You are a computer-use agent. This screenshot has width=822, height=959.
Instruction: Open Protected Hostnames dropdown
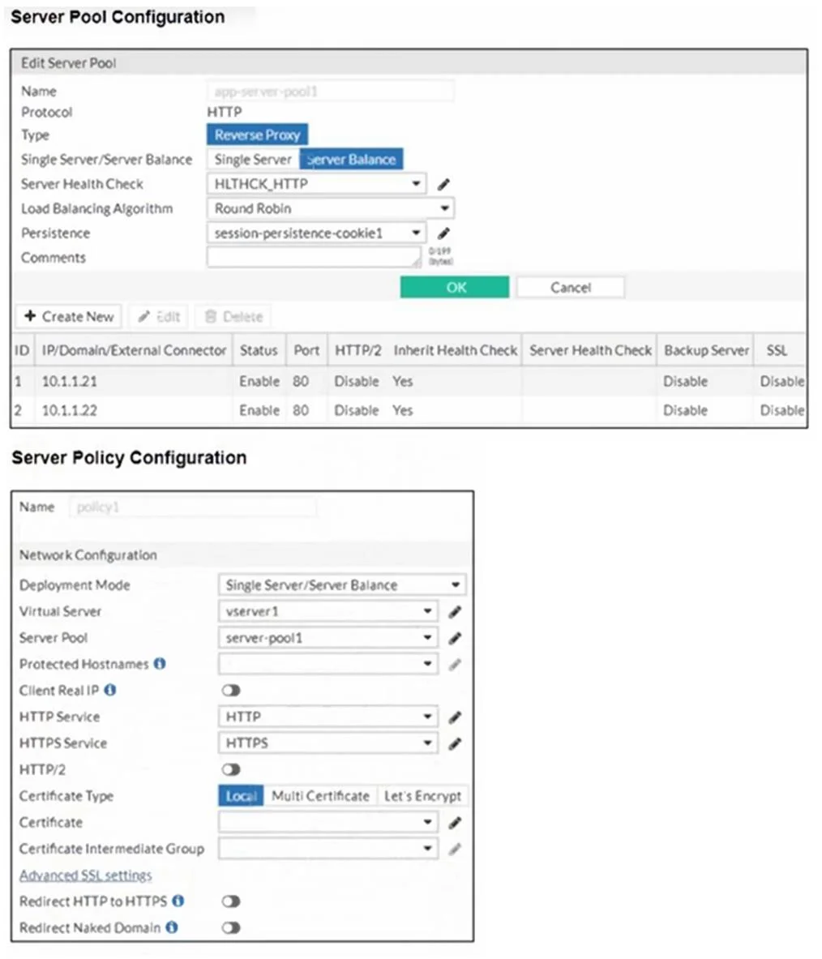click(328, 664)
